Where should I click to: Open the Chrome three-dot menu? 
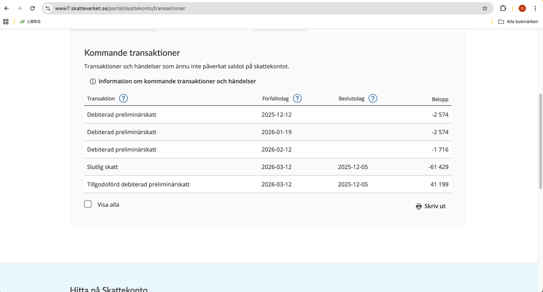[535, 8]
